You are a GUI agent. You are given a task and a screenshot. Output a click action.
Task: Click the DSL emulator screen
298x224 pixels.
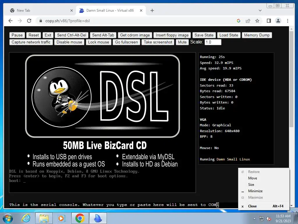(x=102, y=123)
